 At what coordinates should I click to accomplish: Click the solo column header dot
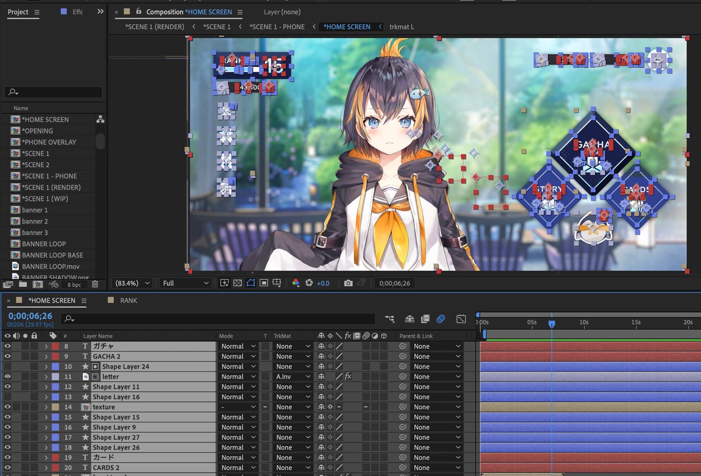25,336
